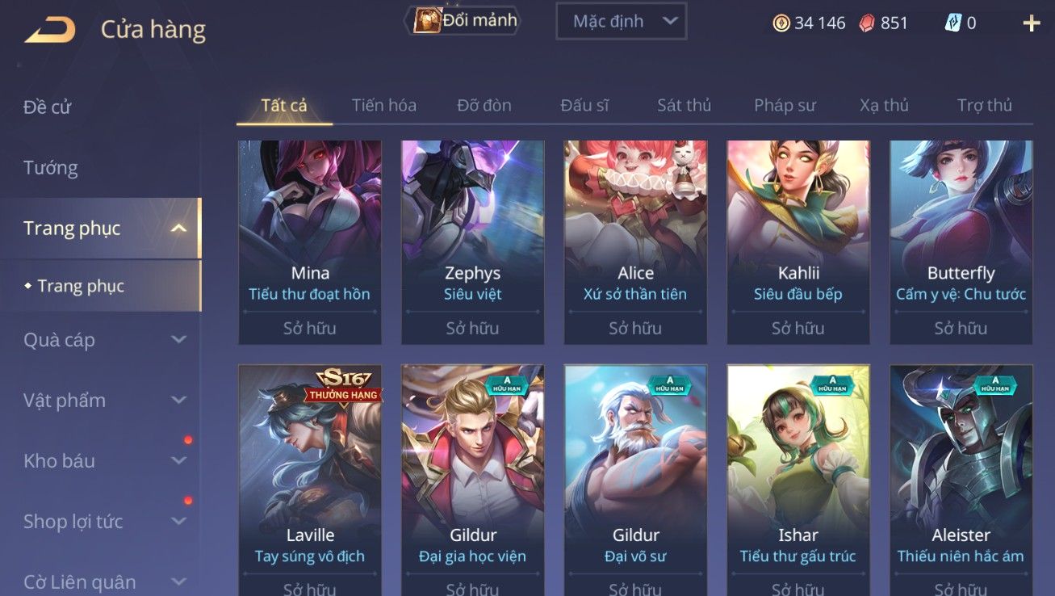Tap the plus icon to add currency
Screen dimensions: 1055x596
pyautogui.click(x=1031, y=23)
